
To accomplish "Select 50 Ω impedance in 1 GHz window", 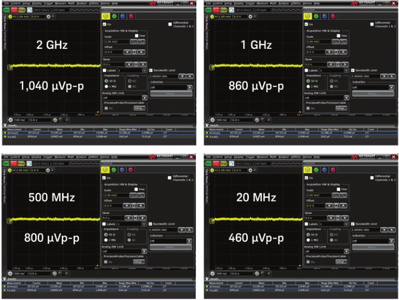I will pos(308,81).
